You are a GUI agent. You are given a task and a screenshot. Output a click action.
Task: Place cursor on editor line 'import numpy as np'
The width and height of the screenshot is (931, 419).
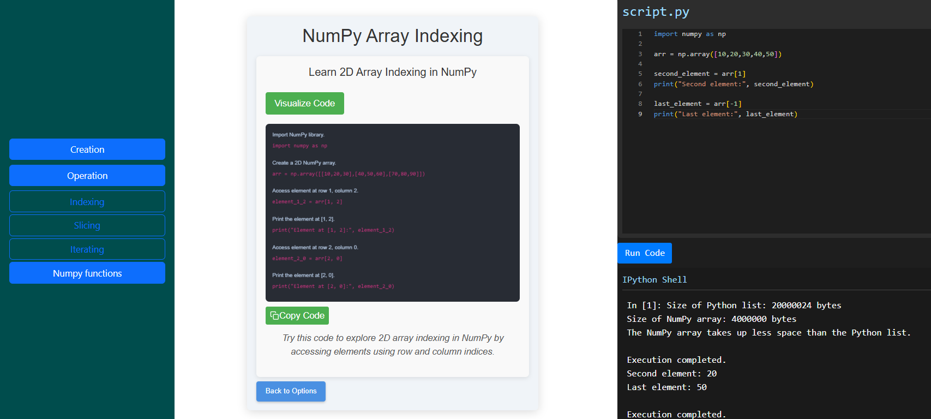coord(690,34)
